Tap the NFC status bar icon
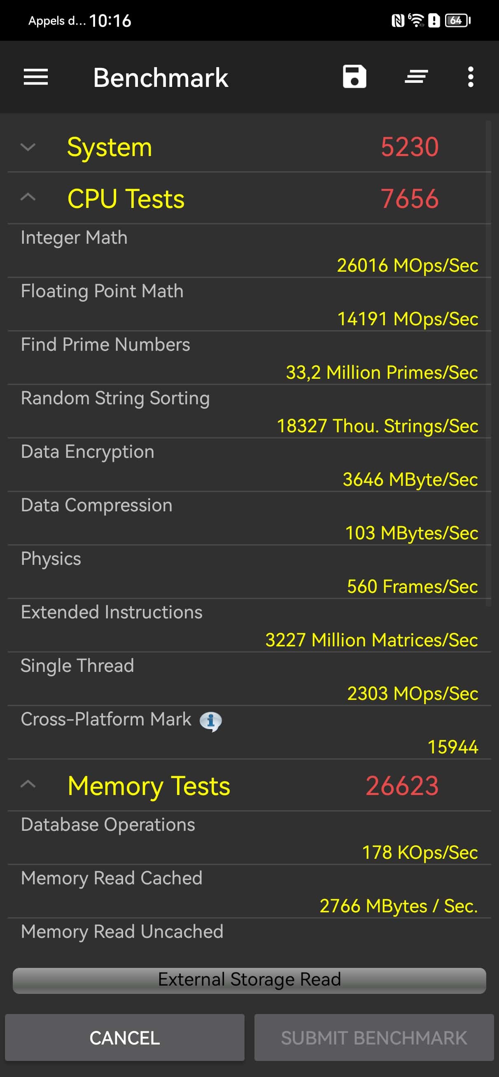Screen dimensions: 499x1077 tap(397, 20)
